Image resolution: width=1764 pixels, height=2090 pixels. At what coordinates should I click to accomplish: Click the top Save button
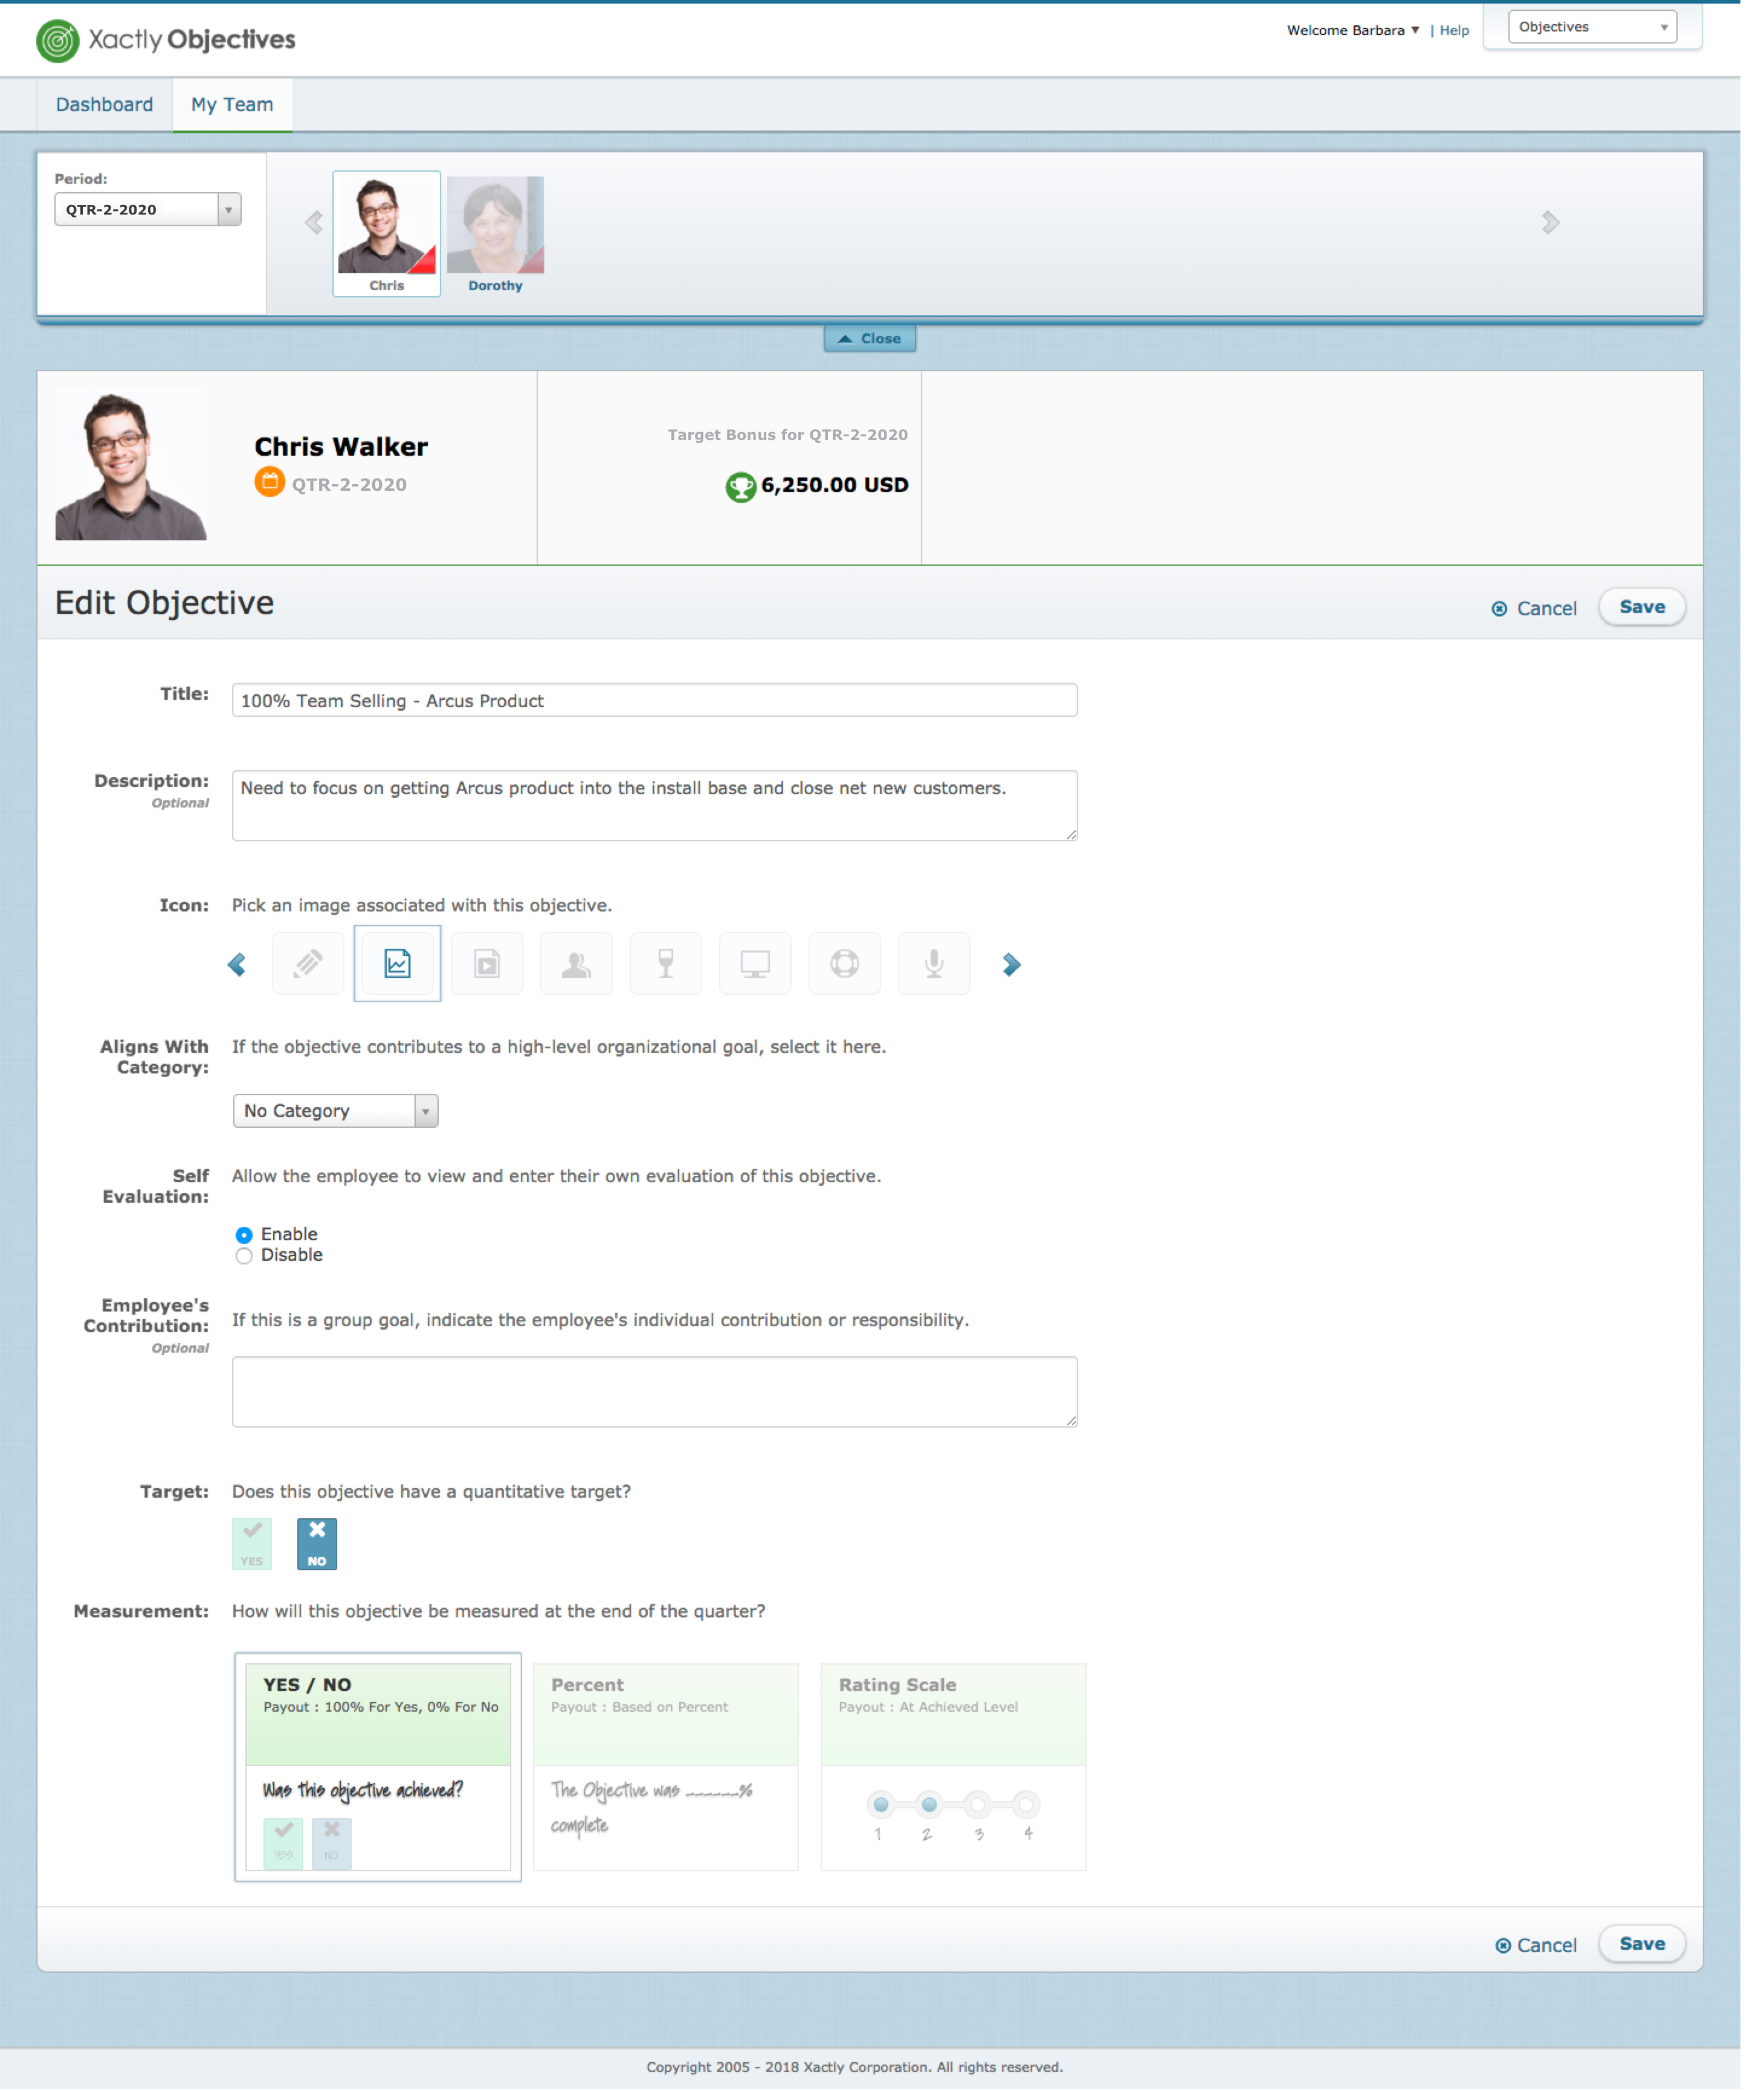pos(1641,607)
